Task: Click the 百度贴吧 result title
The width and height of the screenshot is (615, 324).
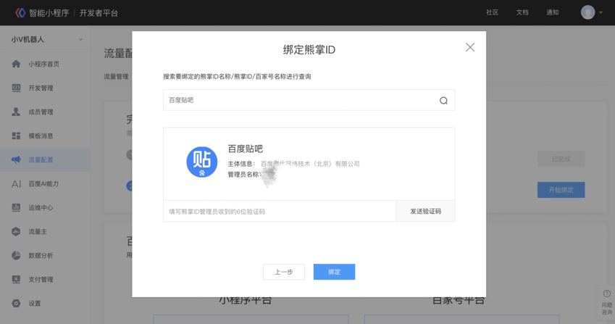Action: pyautogui.click(x=245, y=149)
